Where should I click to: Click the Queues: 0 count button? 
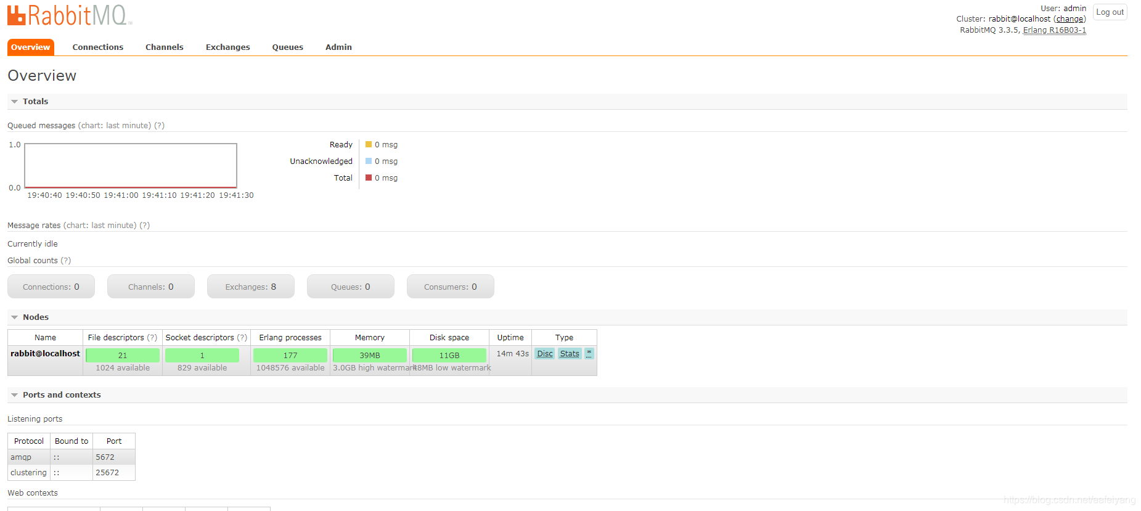351,287
